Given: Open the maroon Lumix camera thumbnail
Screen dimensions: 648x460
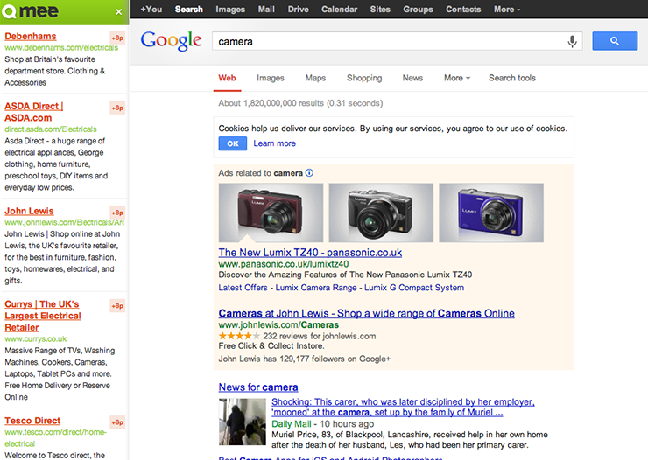Looking at the screenshot, I should (271, 213).
